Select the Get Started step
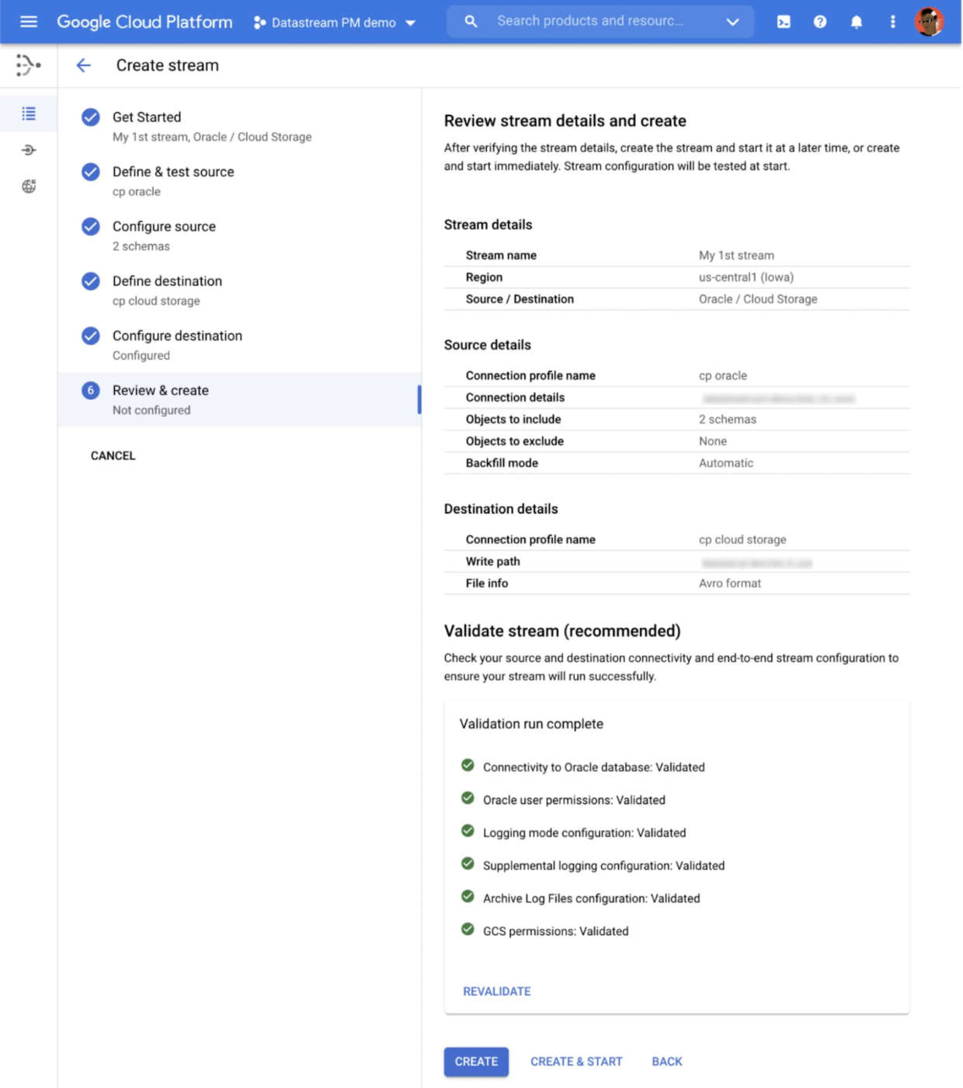 click(x=147, y=117)
